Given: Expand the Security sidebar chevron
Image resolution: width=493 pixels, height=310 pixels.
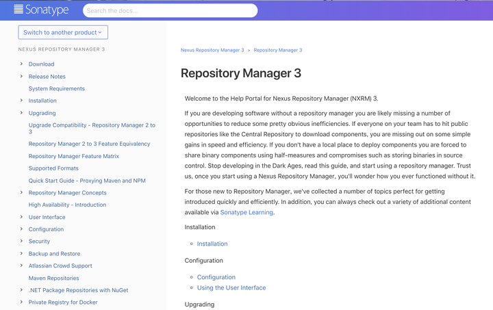Looking at the screenshot, I should 21,241.
